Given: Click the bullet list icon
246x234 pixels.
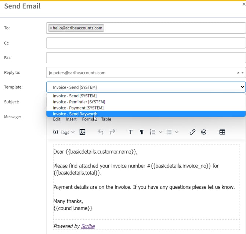Looking at the screenshot, I should click(169, 132).
